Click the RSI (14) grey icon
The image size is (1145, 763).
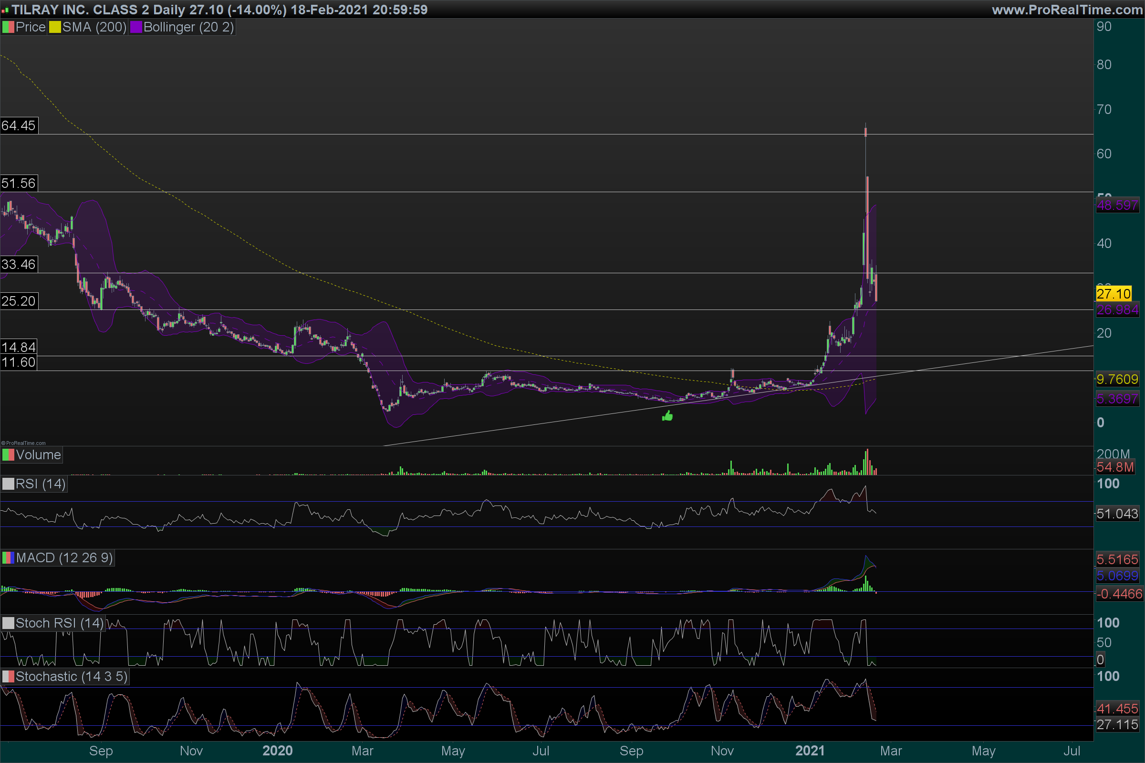tap(8, 484)
